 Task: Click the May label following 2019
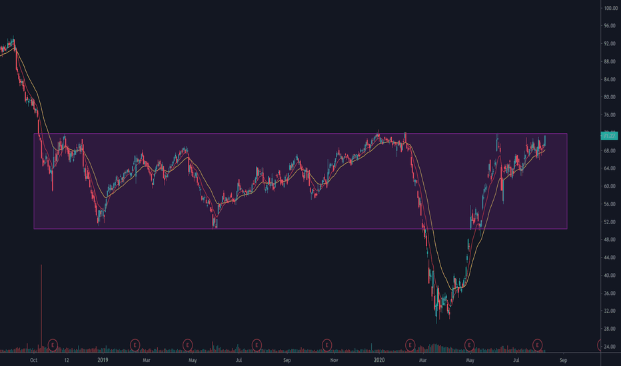193,360
